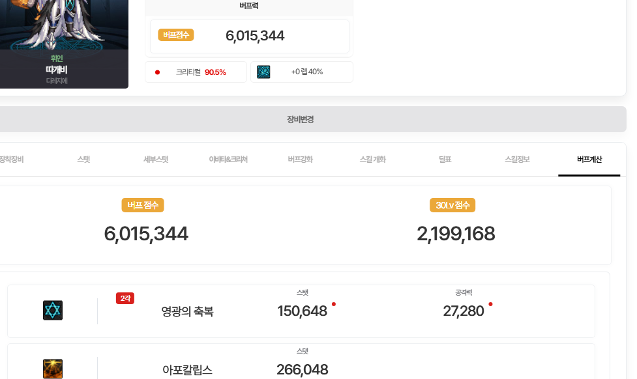This screenshot has width=637, height=379.
Task: Click the 스탯 label above 266,048
Action: pos(303,351)
